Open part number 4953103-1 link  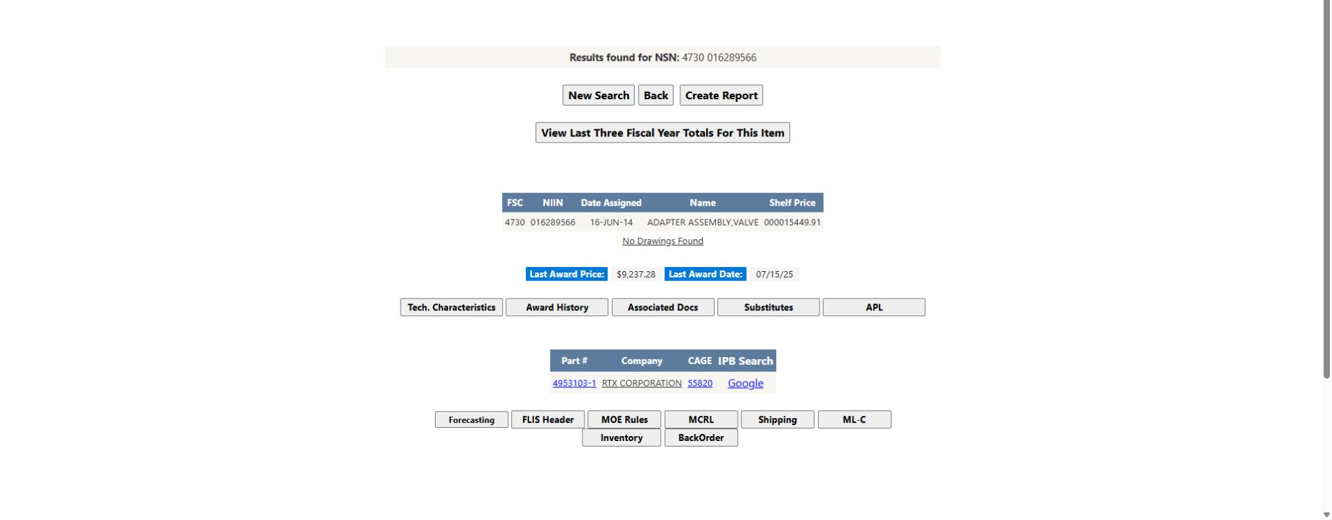click(574, 383)
